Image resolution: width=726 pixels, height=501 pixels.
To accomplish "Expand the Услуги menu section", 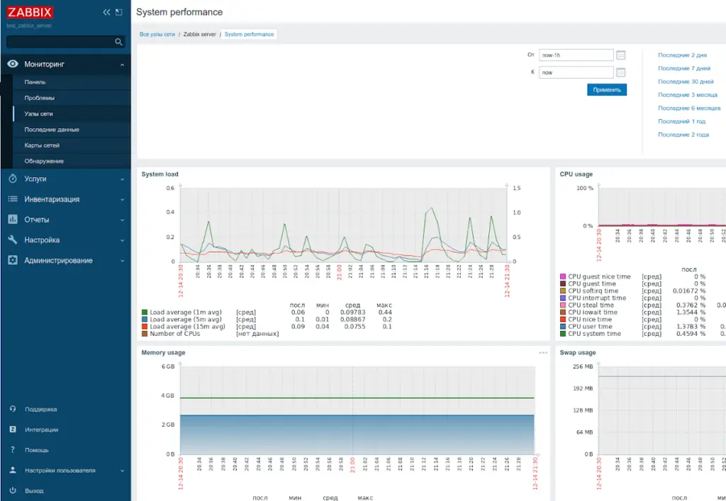I will click(x=122, y=179).
